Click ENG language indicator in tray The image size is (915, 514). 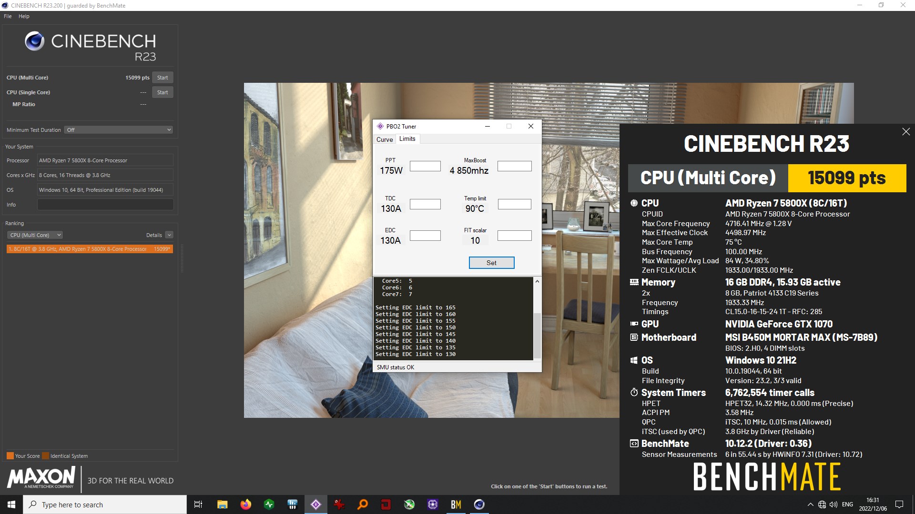(x=847, y=504)
